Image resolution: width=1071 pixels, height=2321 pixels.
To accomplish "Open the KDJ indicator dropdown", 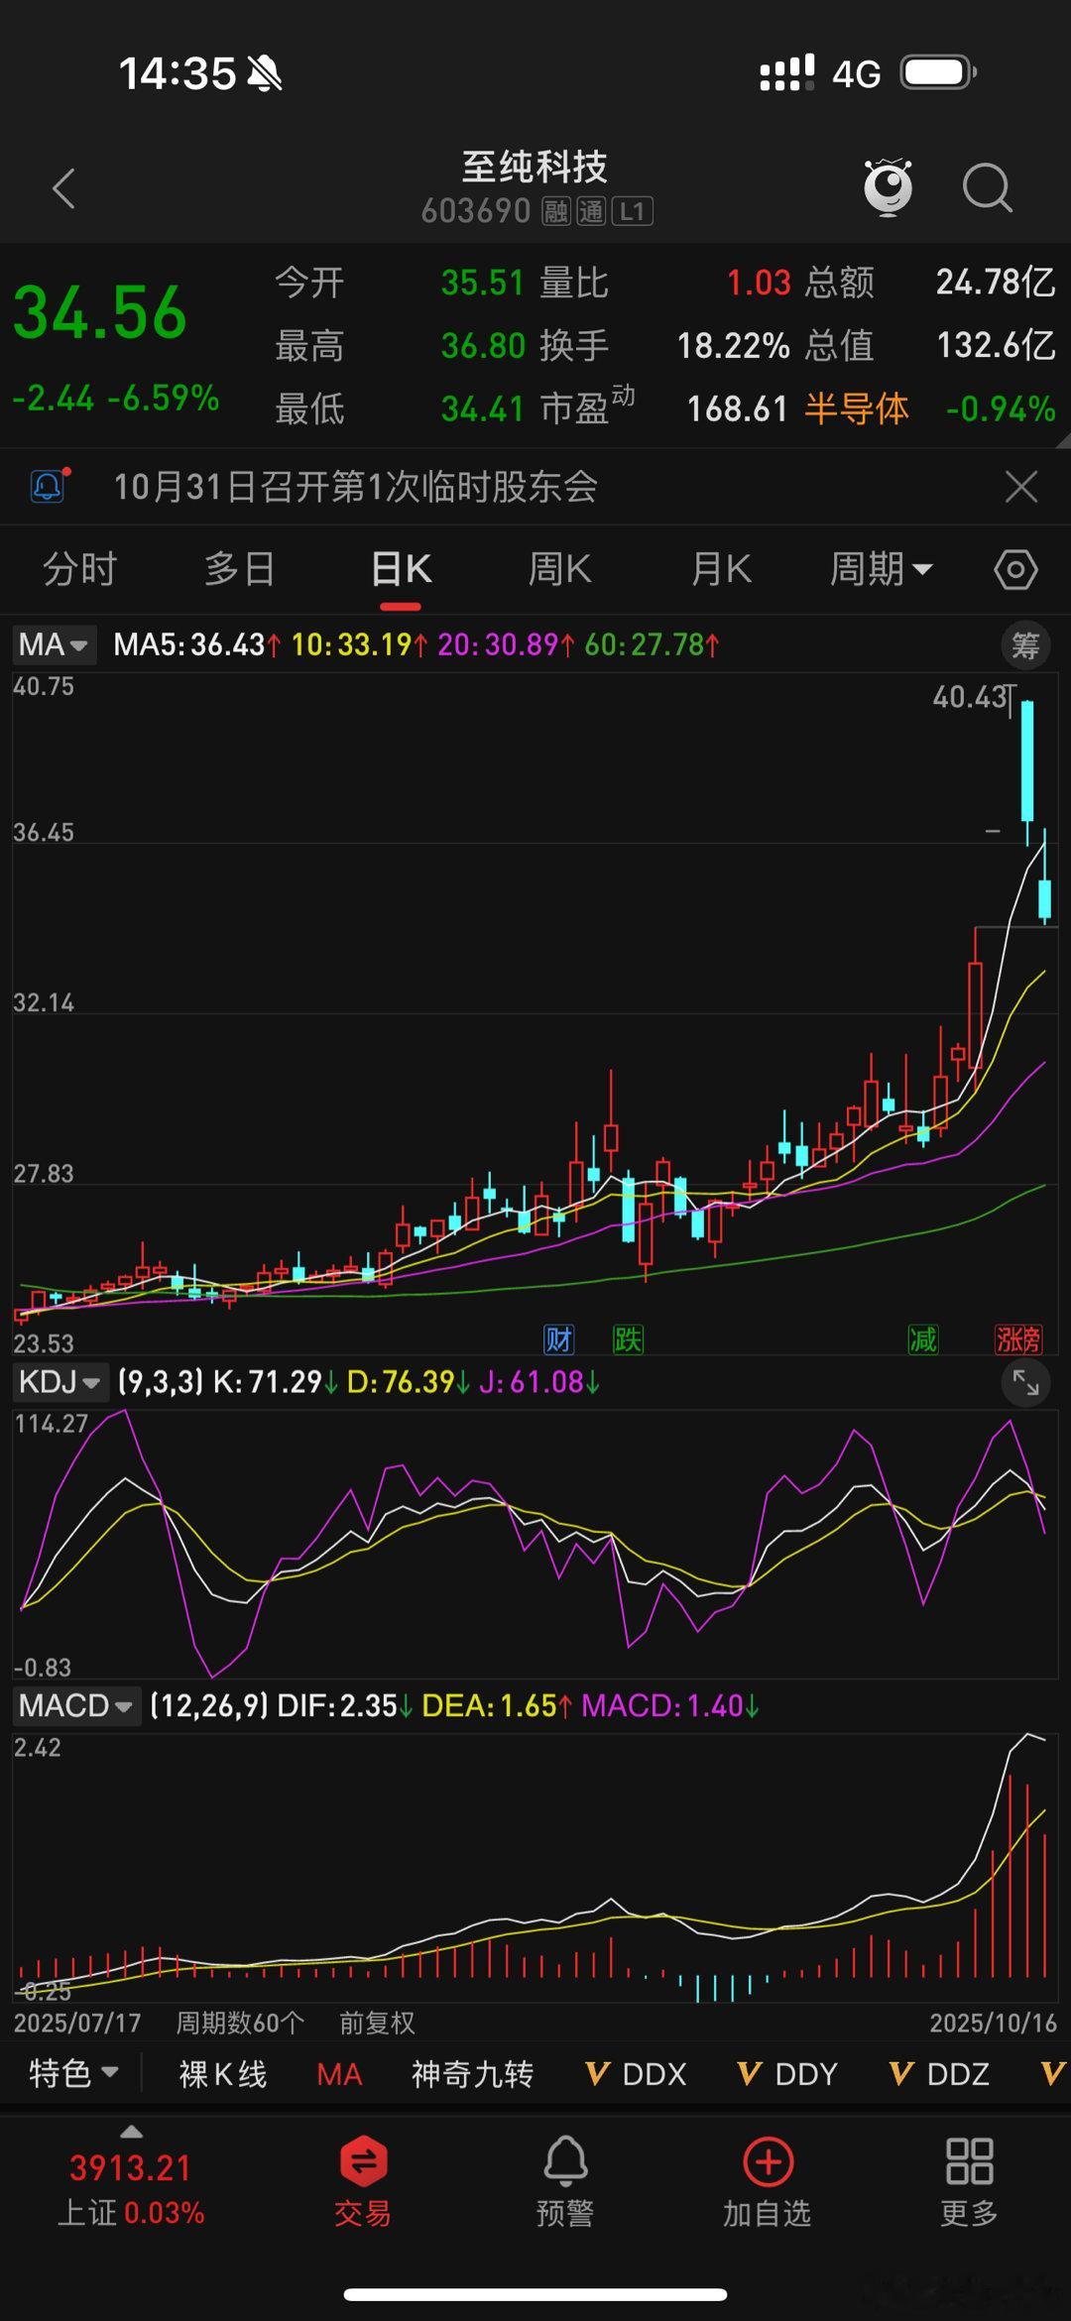I will (59, 1382).
